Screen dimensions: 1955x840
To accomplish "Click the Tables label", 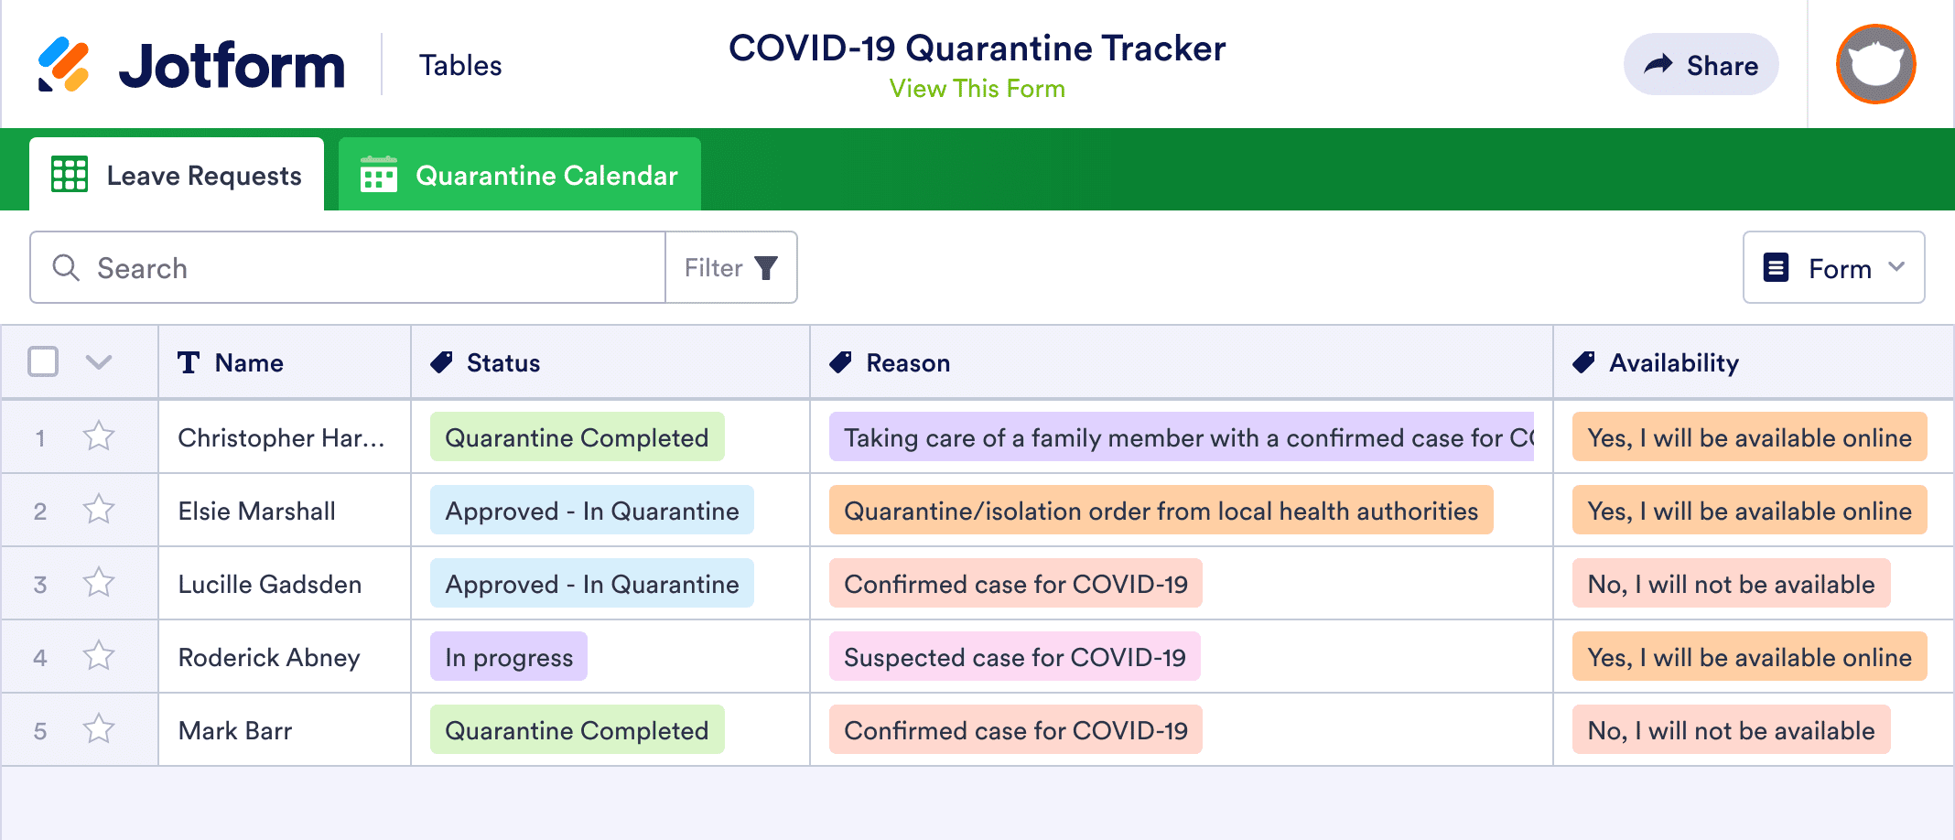I will click(460, 64).
